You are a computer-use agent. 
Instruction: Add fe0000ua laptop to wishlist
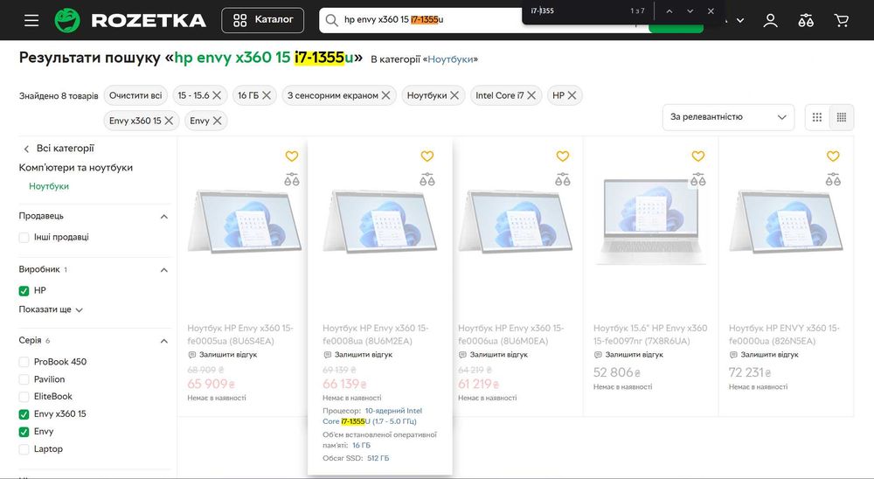coord(833,156)
